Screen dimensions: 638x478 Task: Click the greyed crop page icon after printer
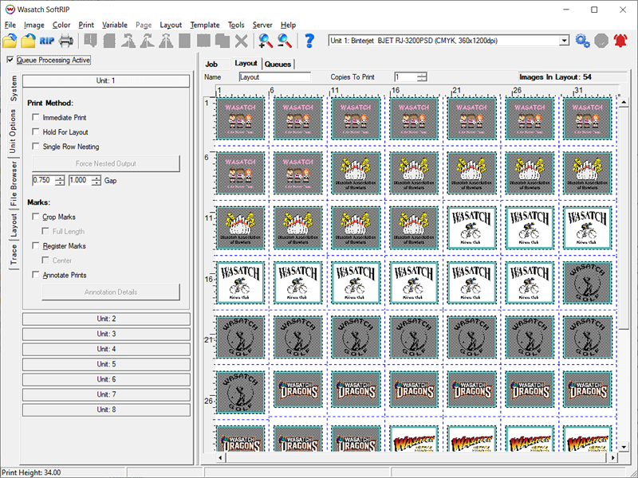tap(90, 41)
